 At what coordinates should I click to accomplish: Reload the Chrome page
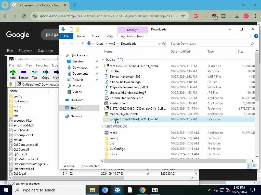(x=24, y=16)
